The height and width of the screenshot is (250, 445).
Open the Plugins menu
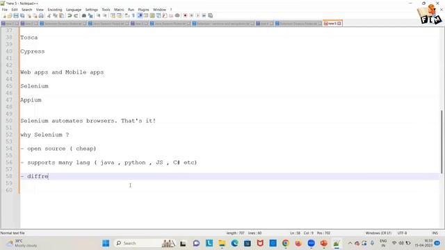[x=143, y=10]
